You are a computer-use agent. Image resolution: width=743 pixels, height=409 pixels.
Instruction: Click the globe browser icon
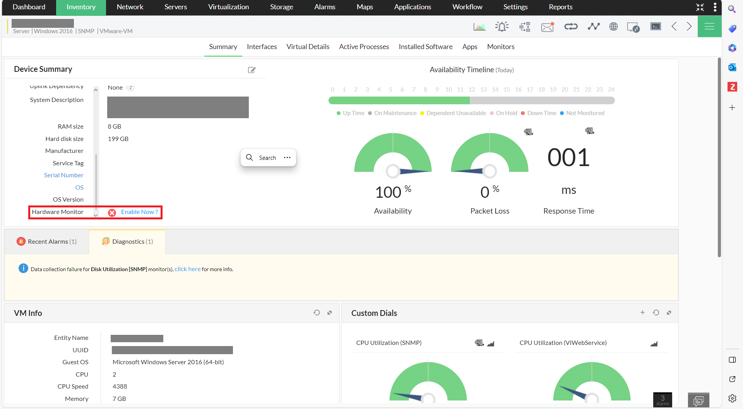[613, 27]
